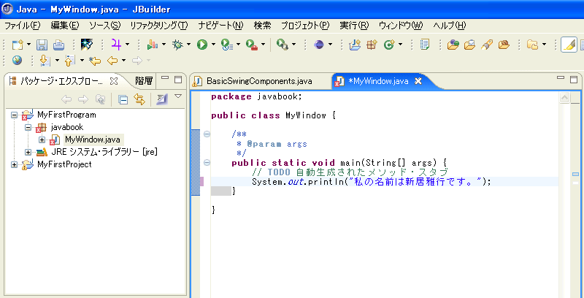The height and width of the screenshot is (298, 584).
Task: Start debugging with the bug icon
Action: tap(176, 45)
